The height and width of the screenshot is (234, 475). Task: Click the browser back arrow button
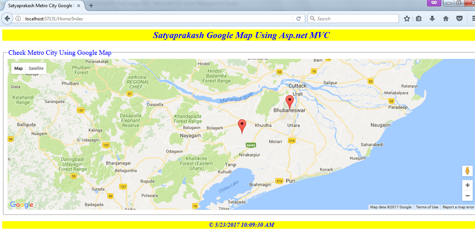tap(7, 19)
